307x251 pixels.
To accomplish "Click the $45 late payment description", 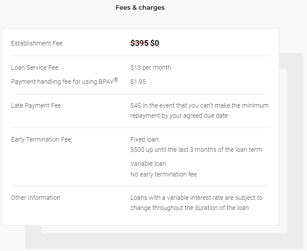I will coord(199,105).
